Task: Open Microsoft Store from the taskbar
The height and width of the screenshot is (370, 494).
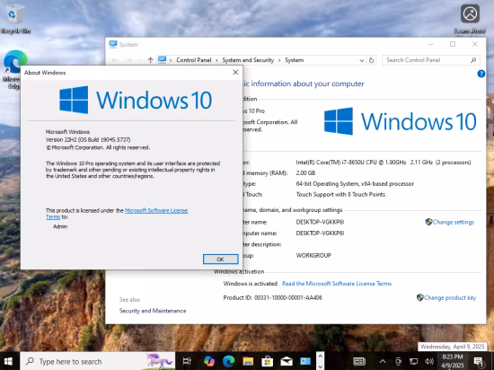Action: (x=267, y=361)
